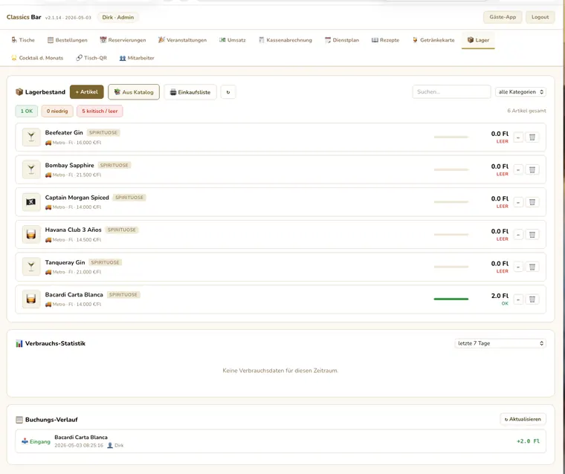The image size is (565, 474).
Task: Click the Eingang booking entry icon
Action: 25,441
